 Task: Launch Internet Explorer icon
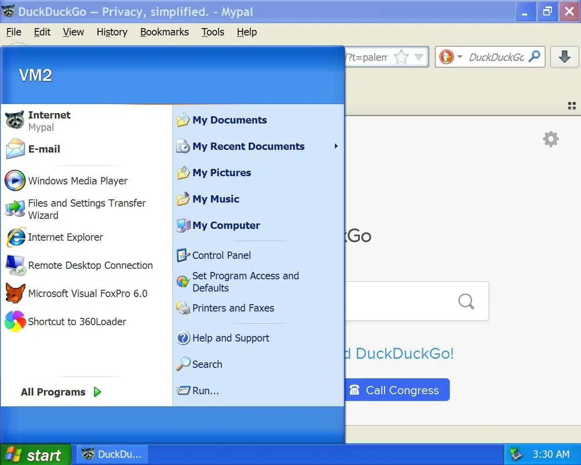click(x=16, y=237)
